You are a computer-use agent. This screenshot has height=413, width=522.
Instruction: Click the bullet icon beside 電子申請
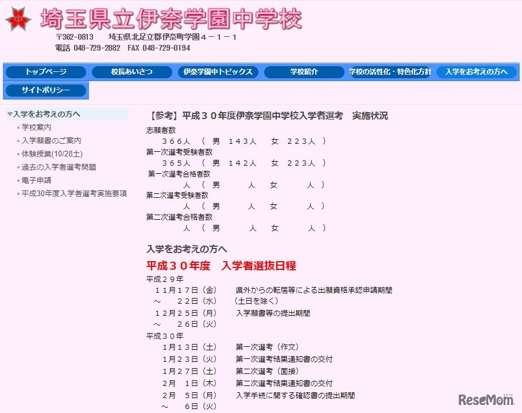[18, 181]
